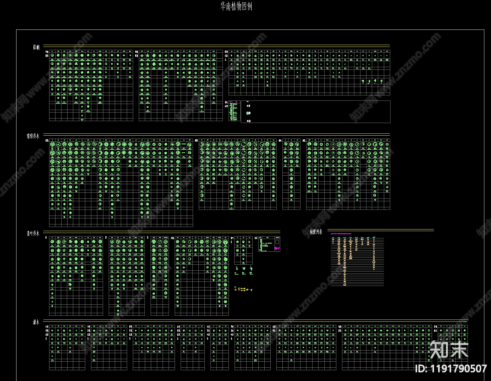Select the 灌木 section heading

click(x=36, y=322)
